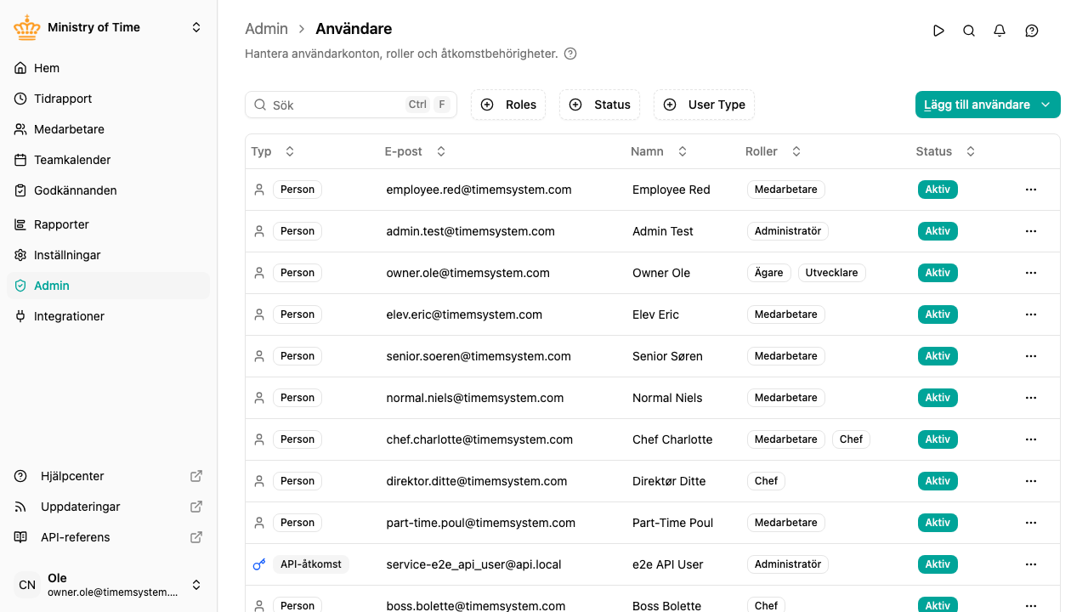Expand the Ole user account menu
The height and width of the screenshot is (612, 1088).
point(196,585)
